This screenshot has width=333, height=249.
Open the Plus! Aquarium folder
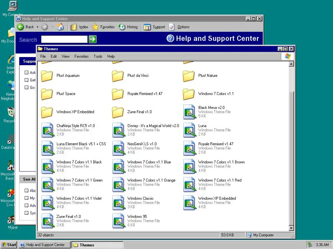tap(60, 76)
